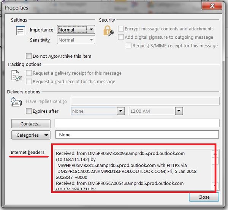Click the Tracking options document checkmark icon
The width and height of the screenshot is (228, 210).
click(x=17, y=76)
